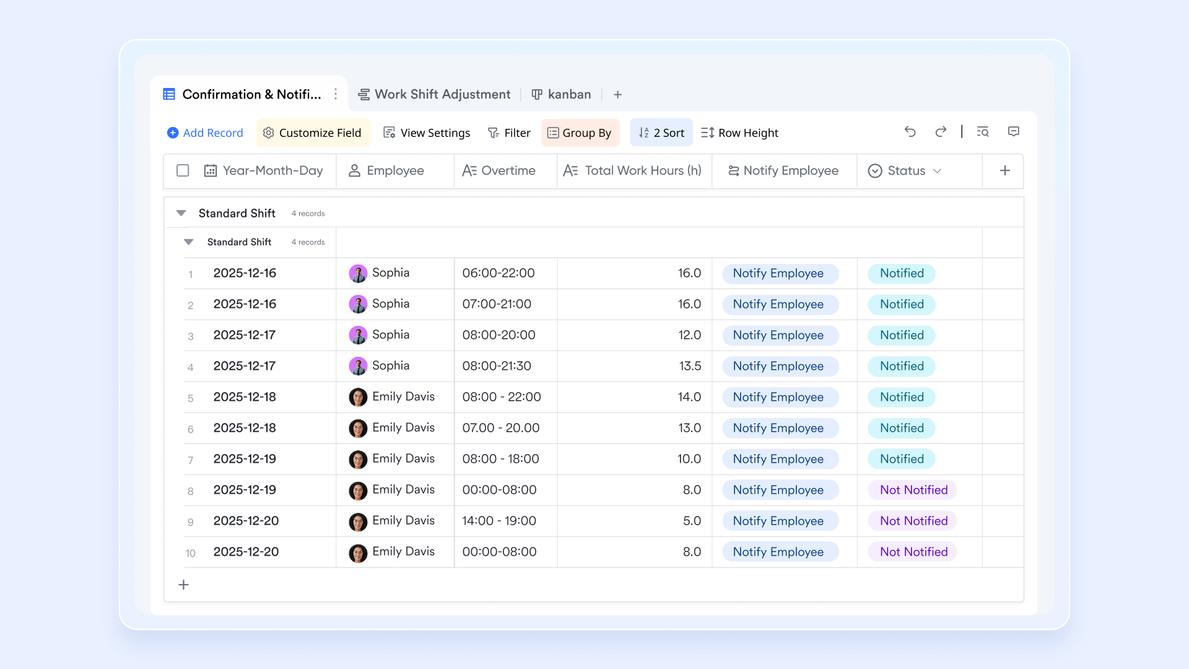Collapse the top Standard Shift group
This screenshot has width=1189, height=669.
[181, 213]
